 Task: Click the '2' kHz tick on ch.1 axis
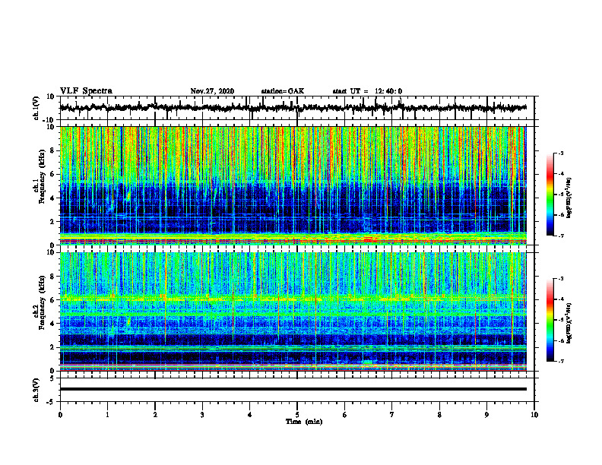coord(53,222)
